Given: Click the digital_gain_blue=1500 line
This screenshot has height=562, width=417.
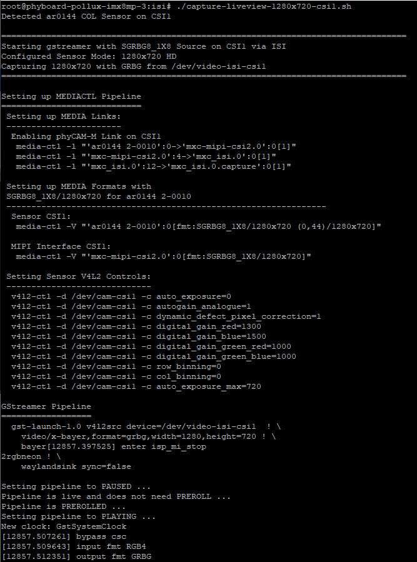Looking at the screenshot, I should coord(139,336).
